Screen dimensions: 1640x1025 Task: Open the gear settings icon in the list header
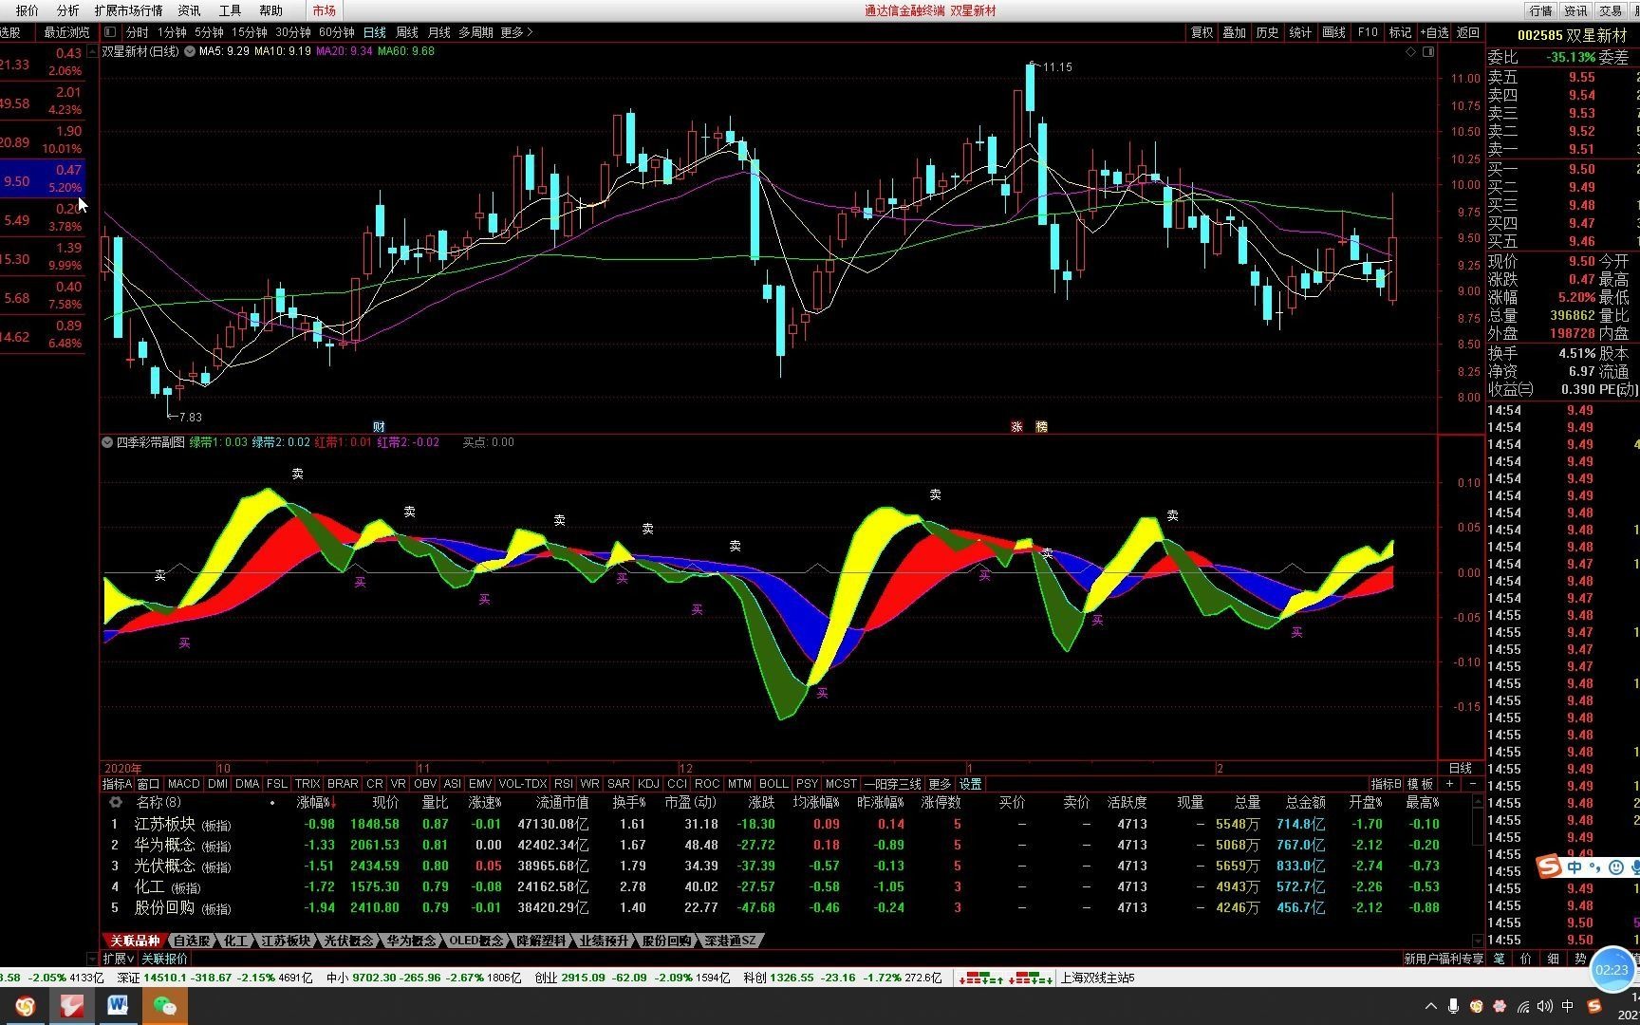[116, 802]
